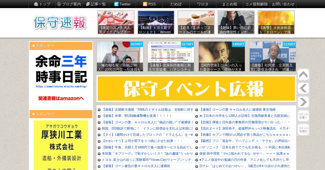Open the かわいそう 上司が部下を headline
This screenshot has height=170, width=325.
click(142, 141)
